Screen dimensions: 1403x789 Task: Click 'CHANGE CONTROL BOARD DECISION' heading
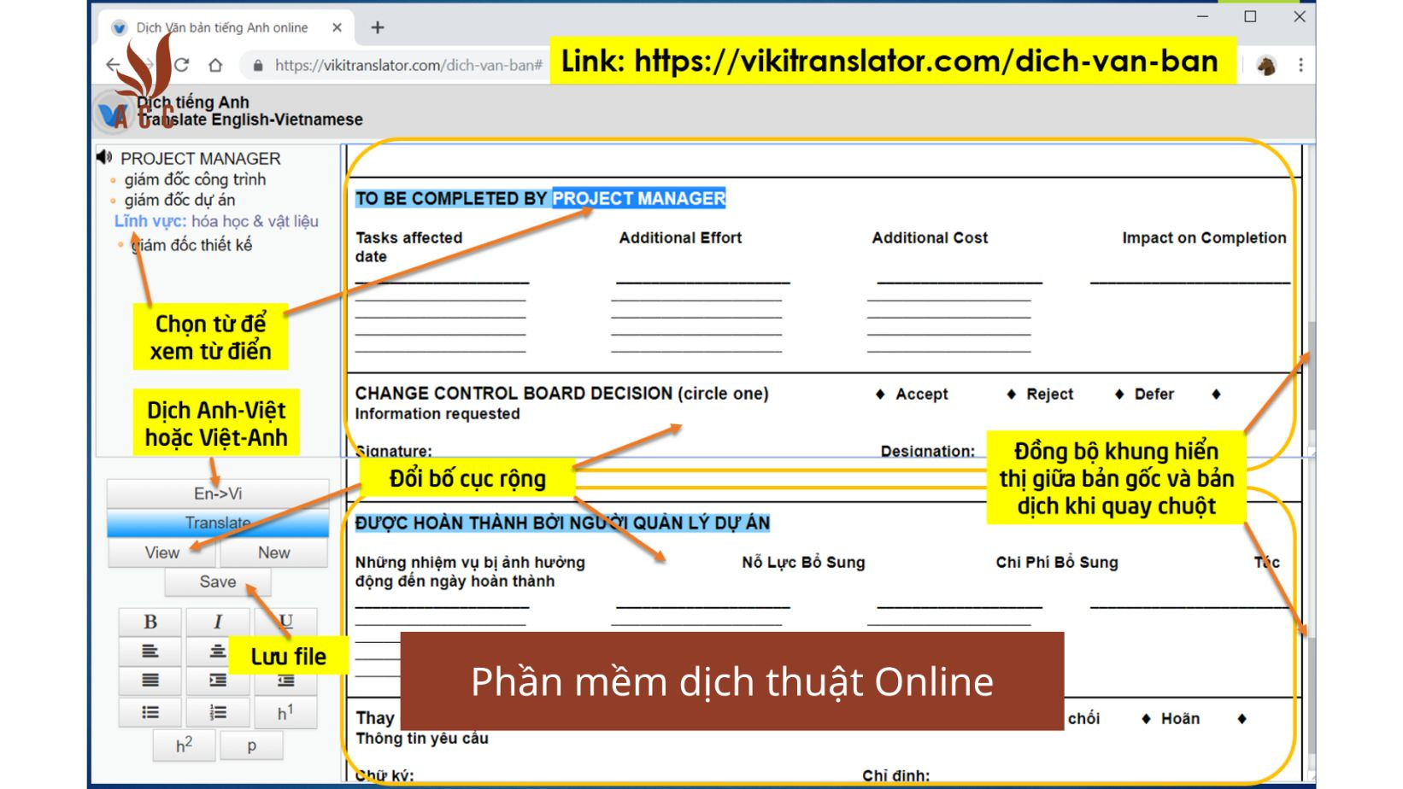(x=514, y=393)
